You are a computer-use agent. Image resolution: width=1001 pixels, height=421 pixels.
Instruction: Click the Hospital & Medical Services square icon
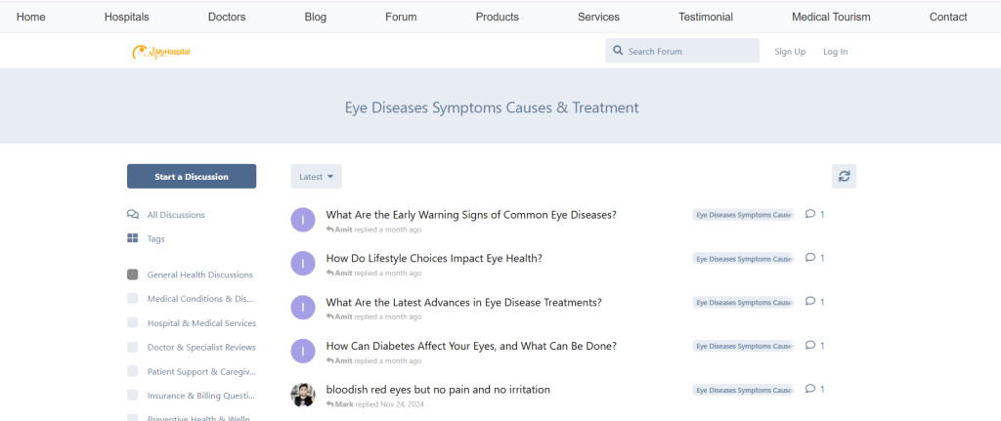(x=133, y=322)
